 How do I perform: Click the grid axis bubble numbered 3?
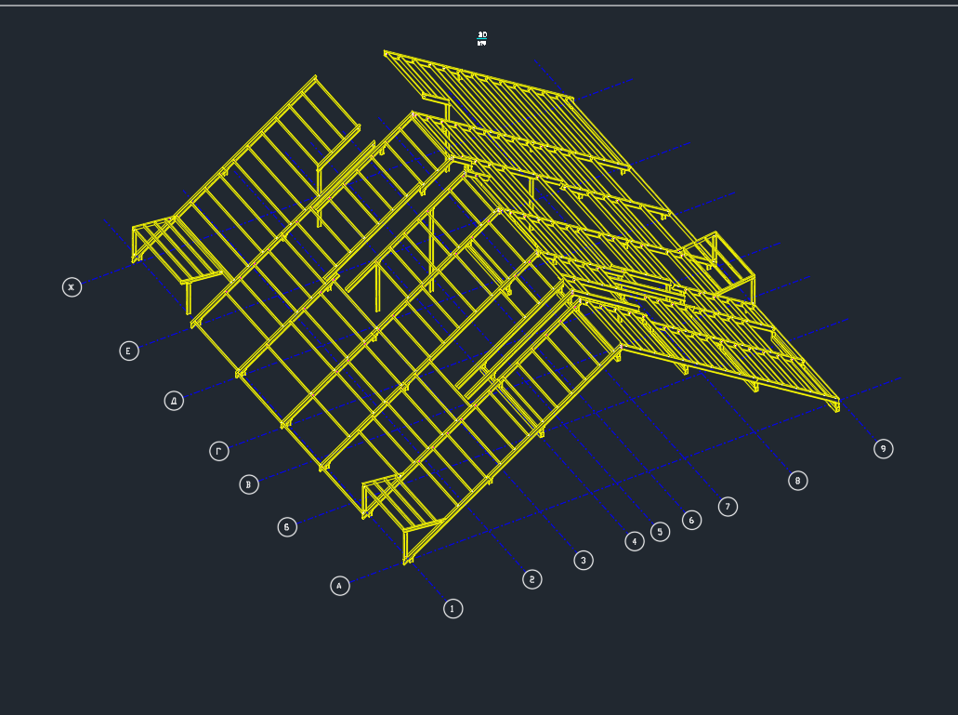click(584, 560)
